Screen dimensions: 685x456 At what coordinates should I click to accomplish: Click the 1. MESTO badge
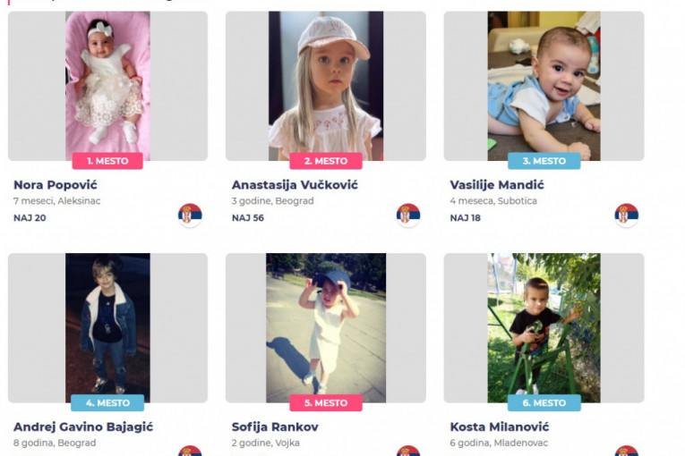coord(107,161)
